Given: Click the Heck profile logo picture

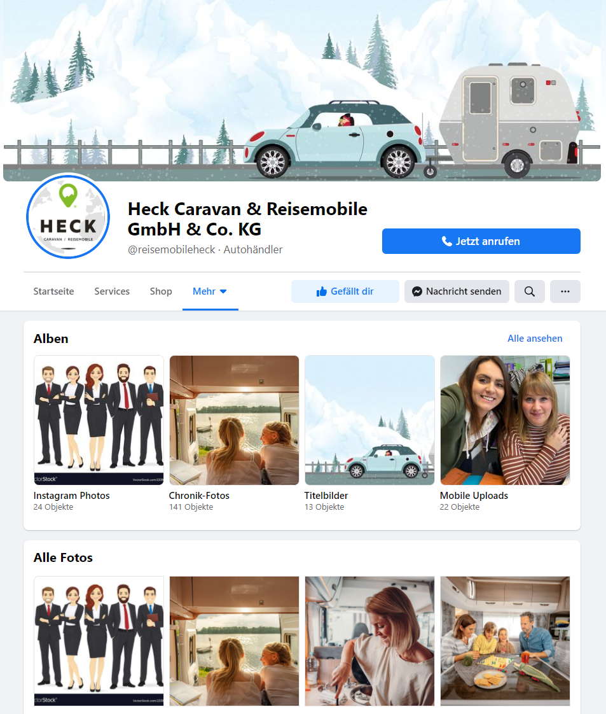Looking at the screenshot, I should click(x=68, y=217).
